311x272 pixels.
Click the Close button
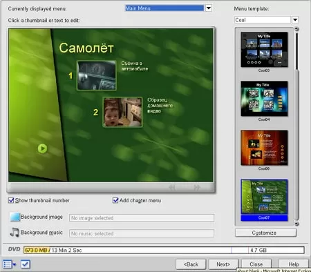(256, 264)
